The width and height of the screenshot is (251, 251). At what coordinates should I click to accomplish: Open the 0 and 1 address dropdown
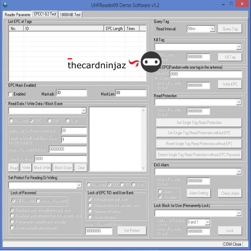[x=207, y=222]
